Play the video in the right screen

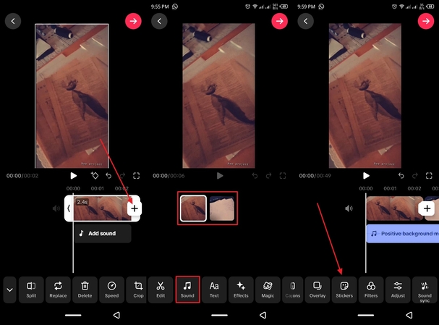(366, 176)
